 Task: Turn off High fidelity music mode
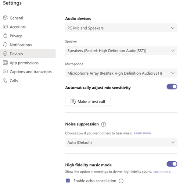[x=172, y=164]
